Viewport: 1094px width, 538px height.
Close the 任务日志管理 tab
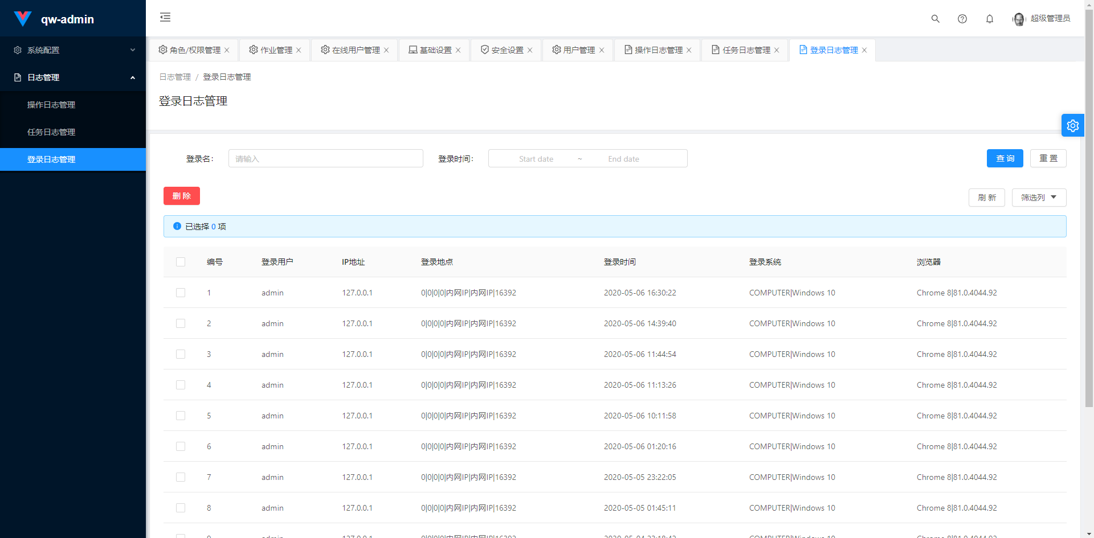tap(777, 50)
